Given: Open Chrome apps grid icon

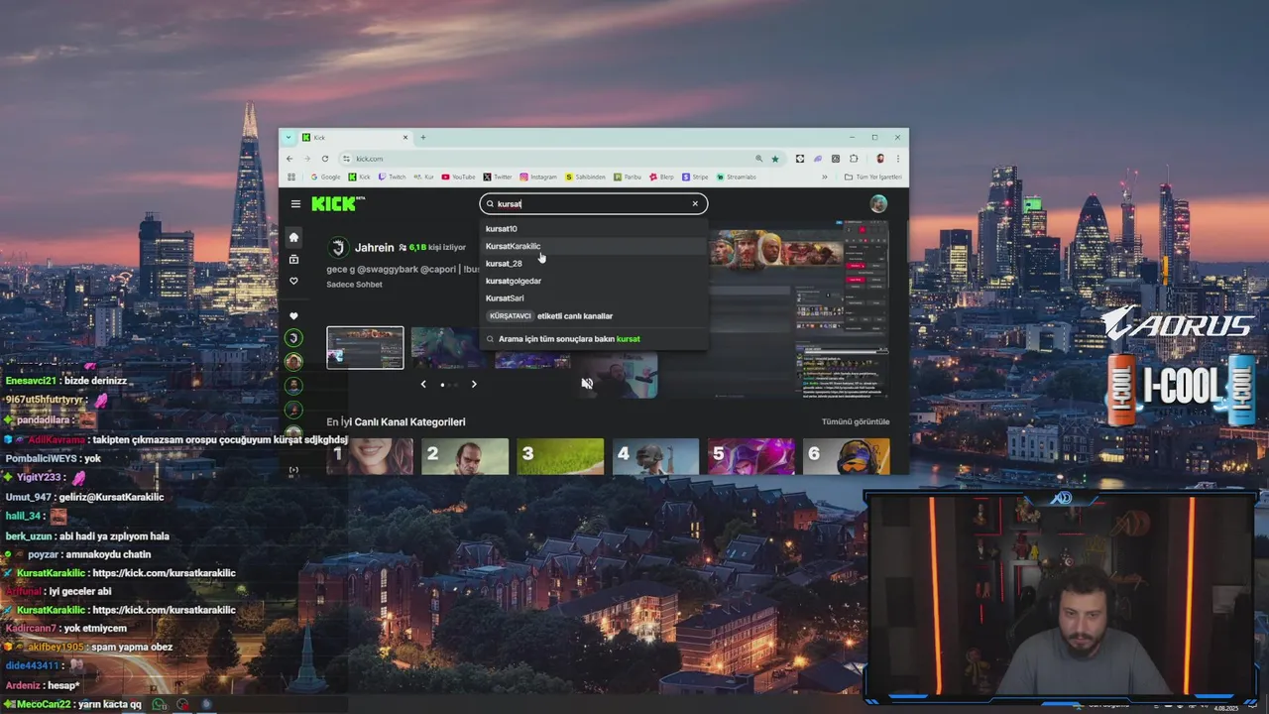Looking at the screenshot, I should pos(291,177).
